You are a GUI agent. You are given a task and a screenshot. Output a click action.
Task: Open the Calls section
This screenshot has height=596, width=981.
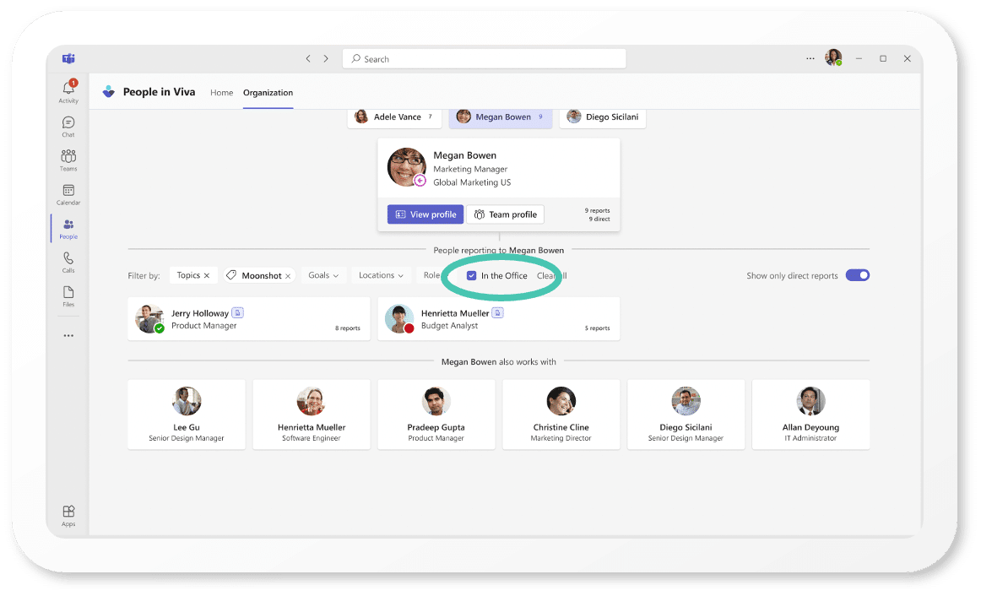pos(68,262)
